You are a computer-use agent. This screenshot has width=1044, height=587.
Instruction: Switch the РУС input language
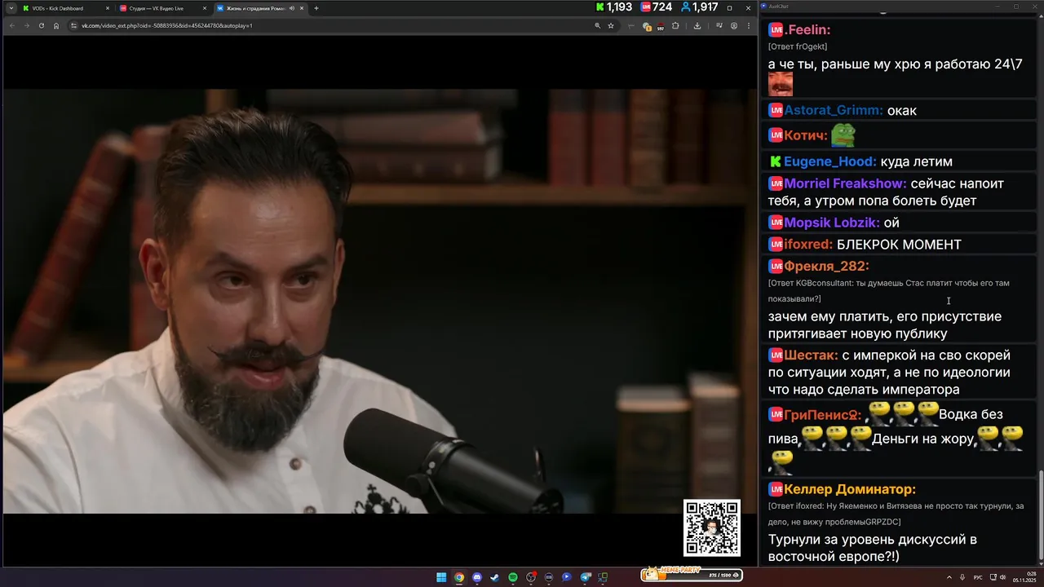(x=978, y=577)
